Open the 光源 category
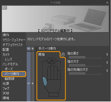111x102 pixels. click(6, 84)
